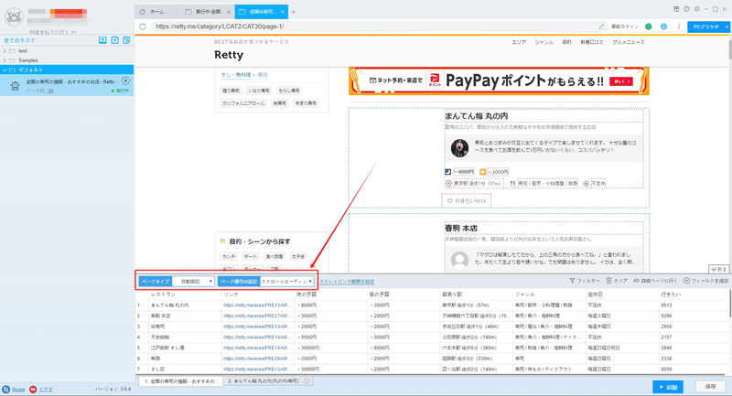Viewport: 732px width, 396px height.
Task: Click the 起動 start button
Action: (x=668, y=387)
